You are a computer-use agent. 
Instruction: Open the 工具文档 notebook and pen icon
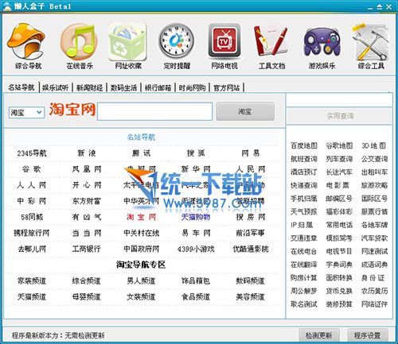pyautogui.click(x=271, y=41)
